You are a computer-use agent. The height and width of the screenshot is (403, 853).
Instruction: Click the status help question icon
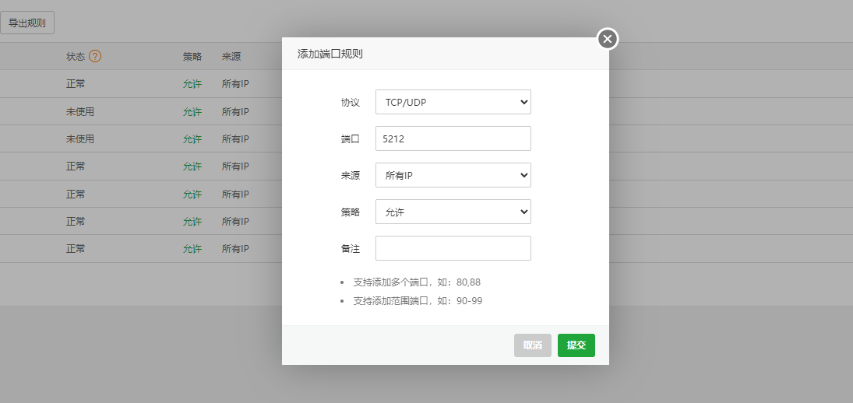click(x=95, y=56)
